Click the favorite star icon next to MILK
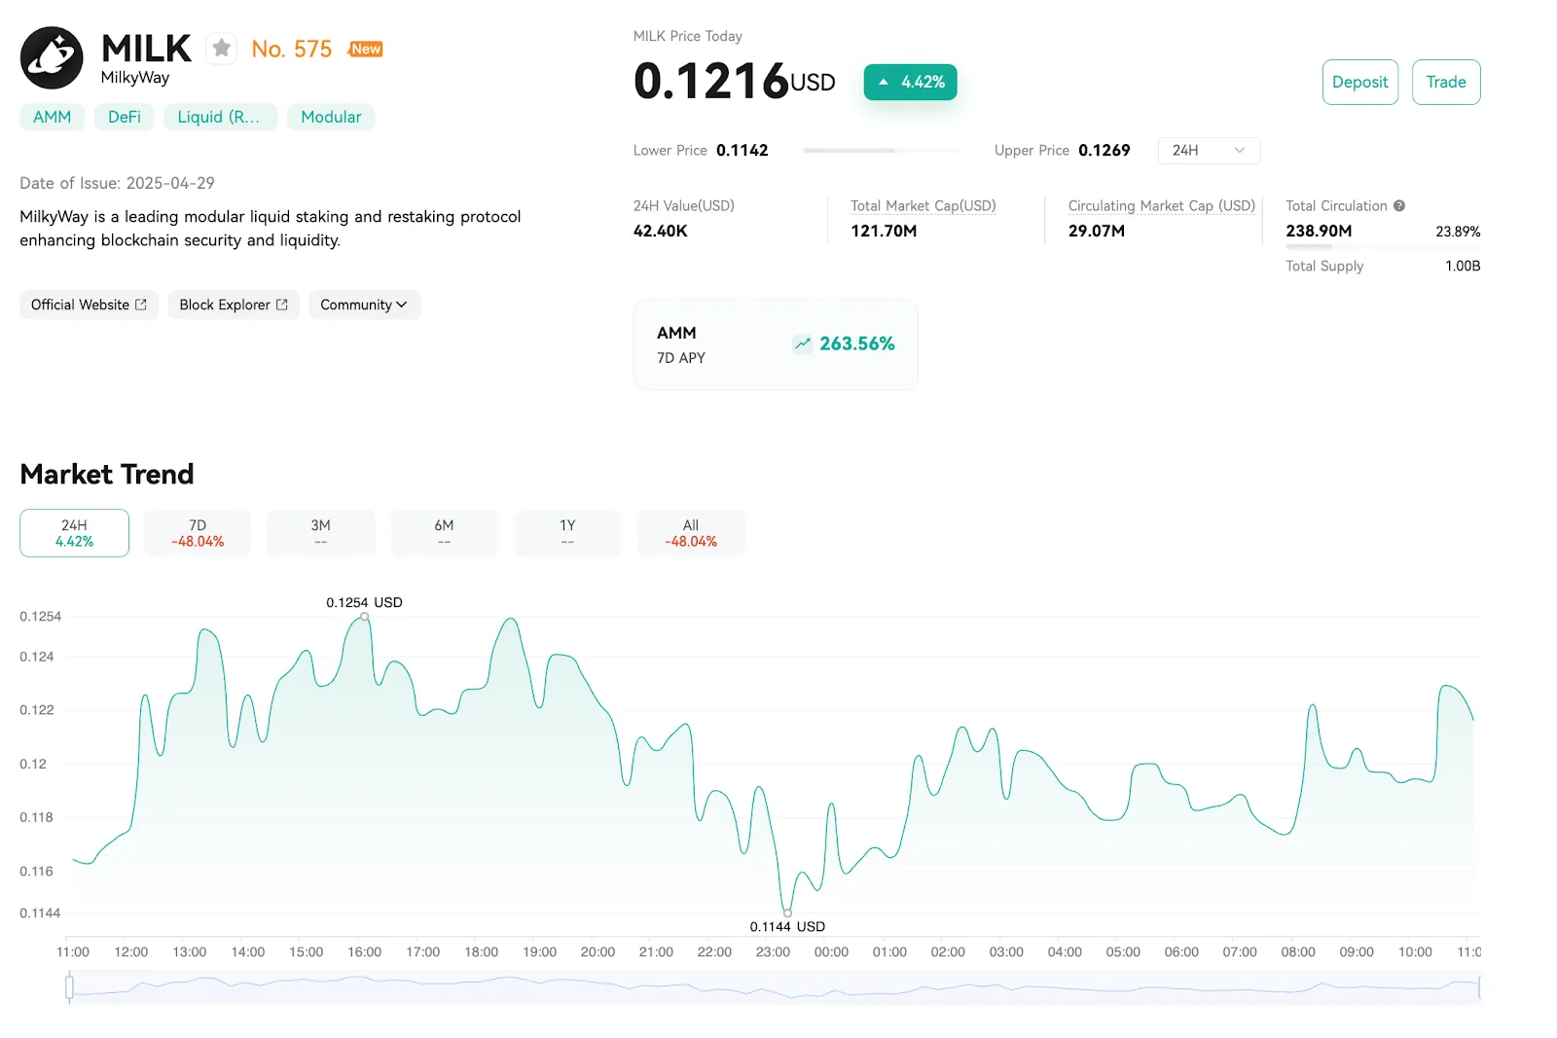Image resolution: width=1557 pixels, height=1038 pixels. [x=222, y=48]
